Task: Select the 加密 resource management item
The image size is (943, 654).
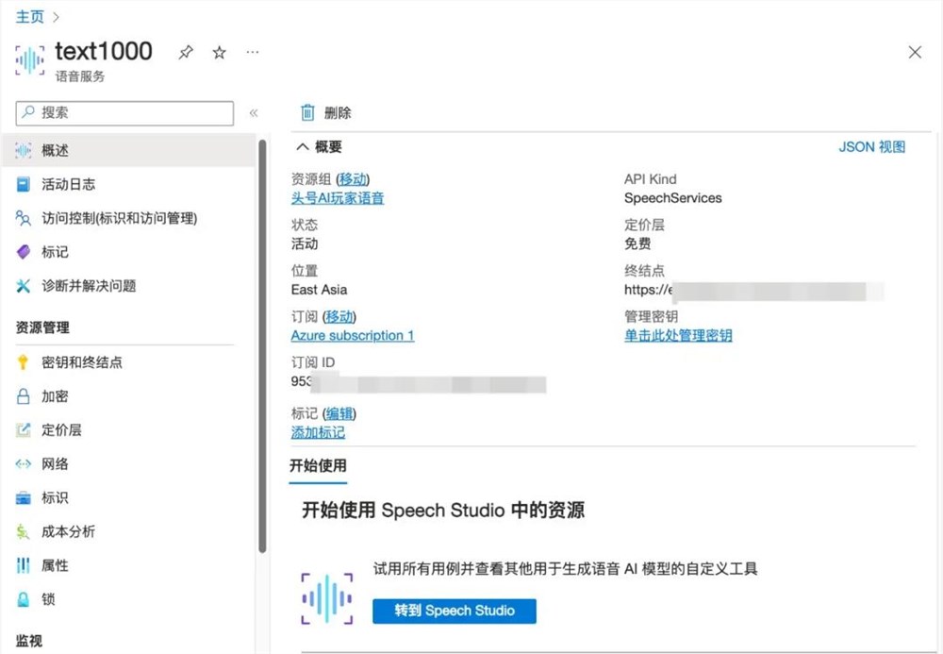Action: (54, 395)
